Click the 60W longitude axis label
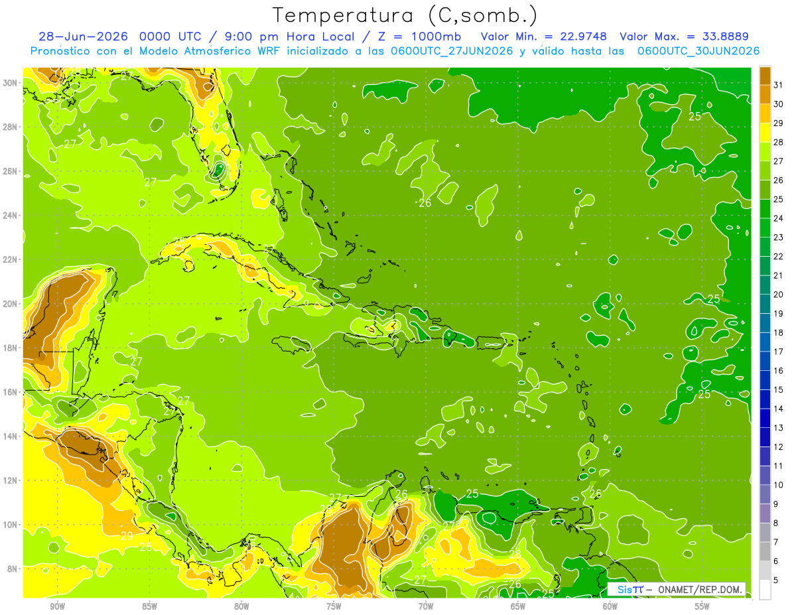 tap(610, 606)
